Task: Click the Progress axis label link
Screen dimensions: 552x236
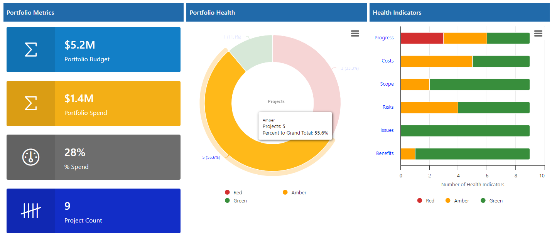Action: tap(384, 38)
